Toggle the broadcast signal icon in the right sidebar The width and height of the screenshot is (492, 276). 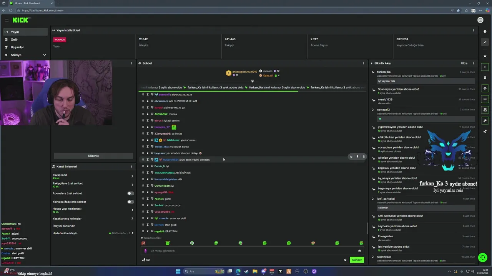point(485,99)
